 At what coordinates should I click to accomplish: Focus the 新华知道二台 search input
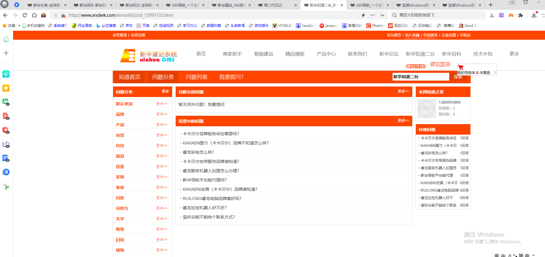click(421, 77)
